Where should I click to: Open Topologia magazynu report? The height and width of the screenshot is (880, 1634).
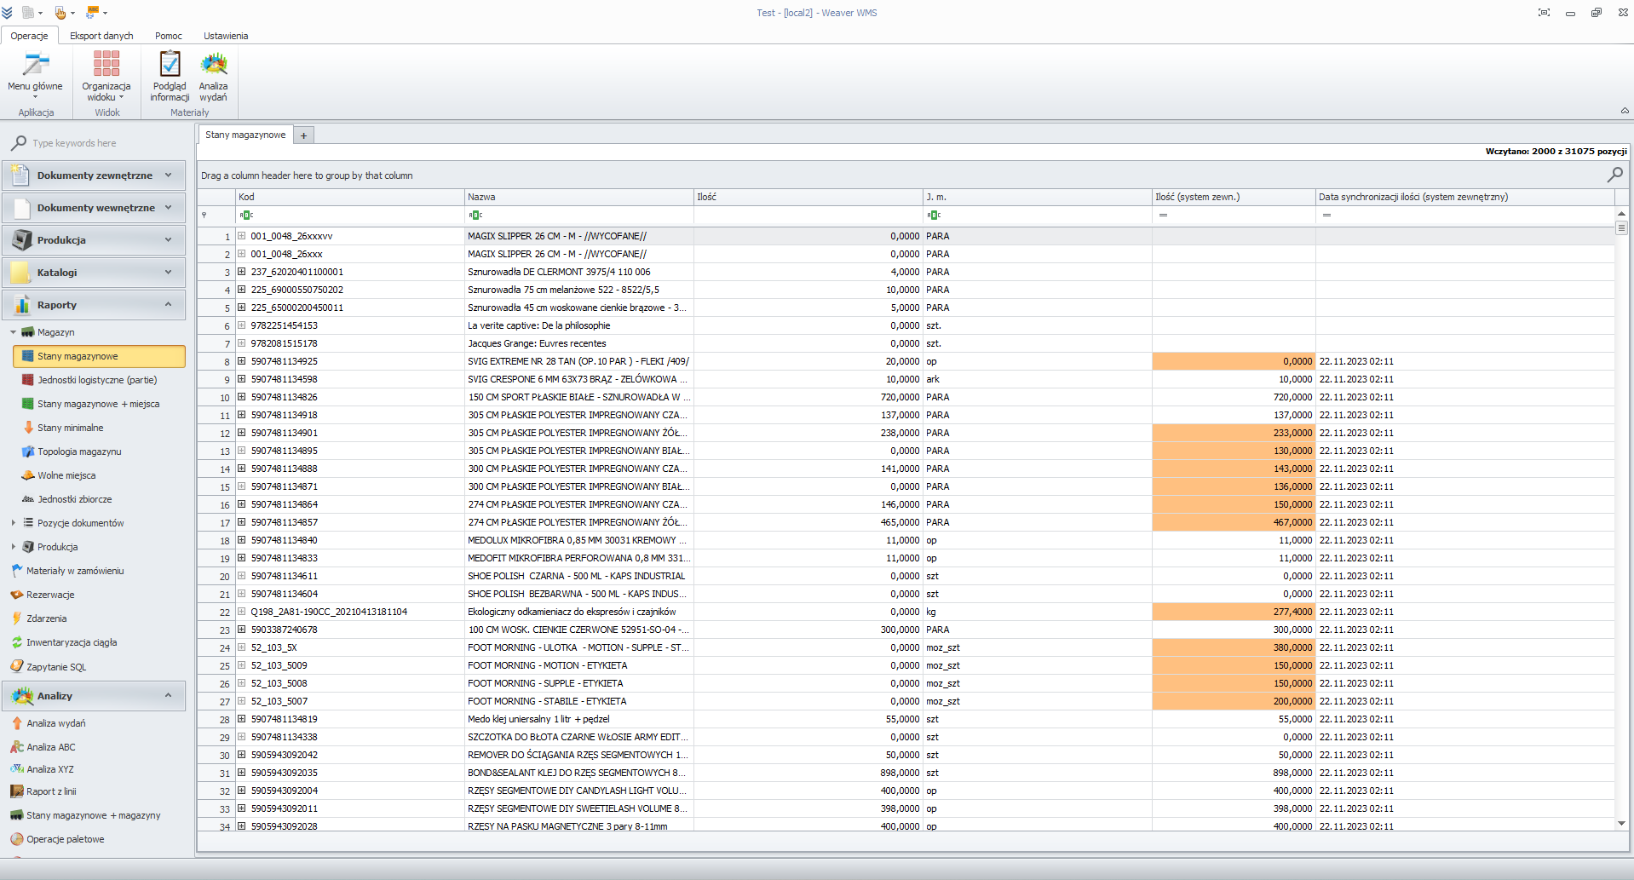click(78, 452)
